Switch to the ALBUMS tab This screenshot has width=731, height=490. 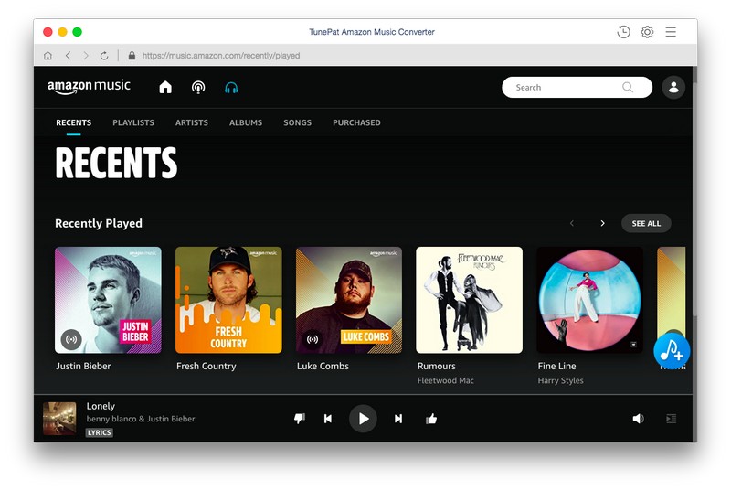click(x=246, y=122)
